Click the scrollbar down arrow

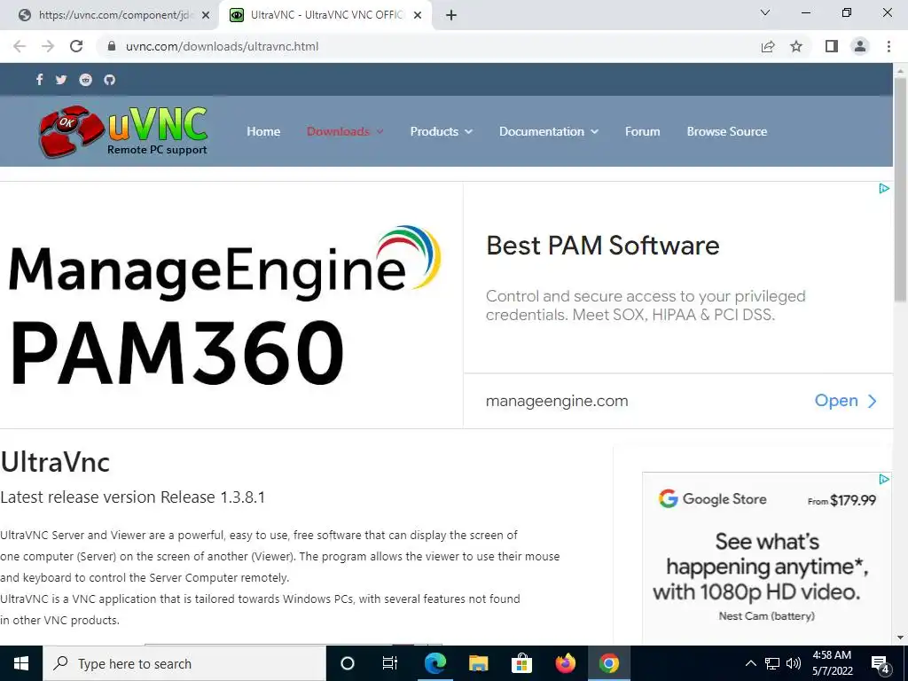coord(901,638)
